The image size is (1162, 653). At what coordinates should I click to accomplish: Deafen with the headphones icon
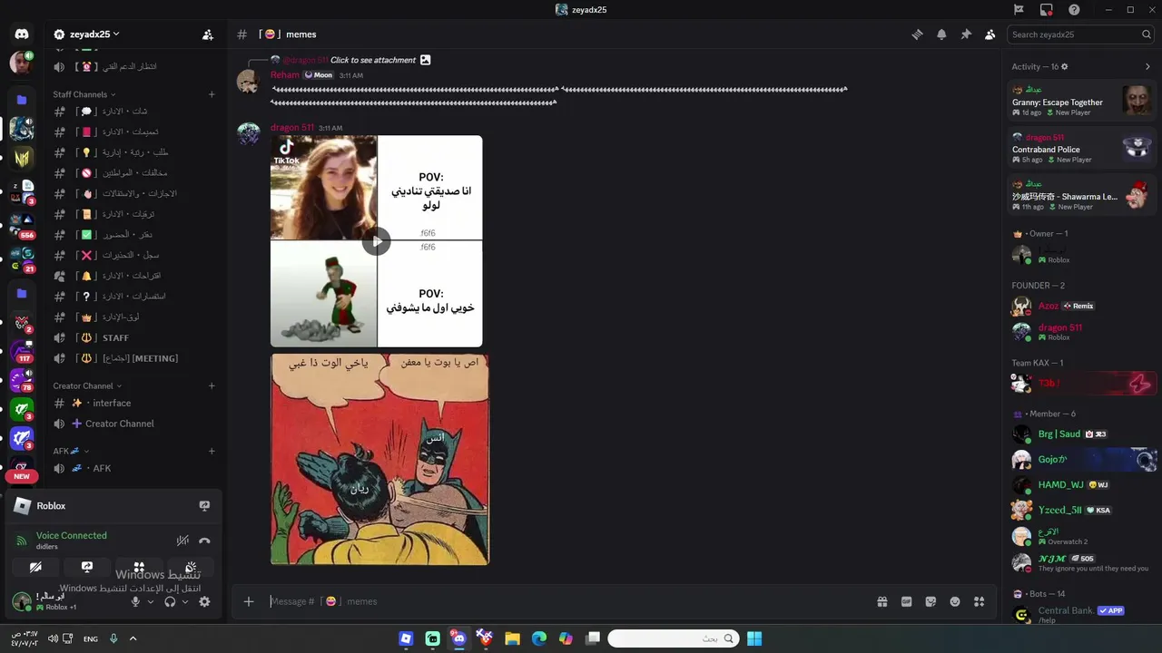[x=170, y=601]
